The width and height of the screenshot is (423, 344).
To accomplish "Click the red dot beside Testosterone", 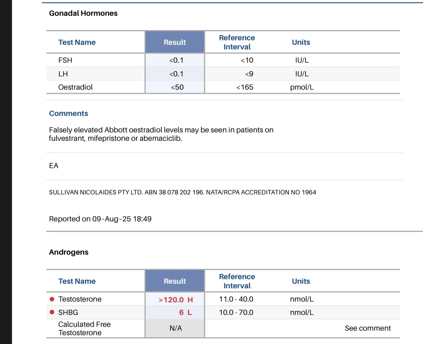I will click(x=52, y=299).
